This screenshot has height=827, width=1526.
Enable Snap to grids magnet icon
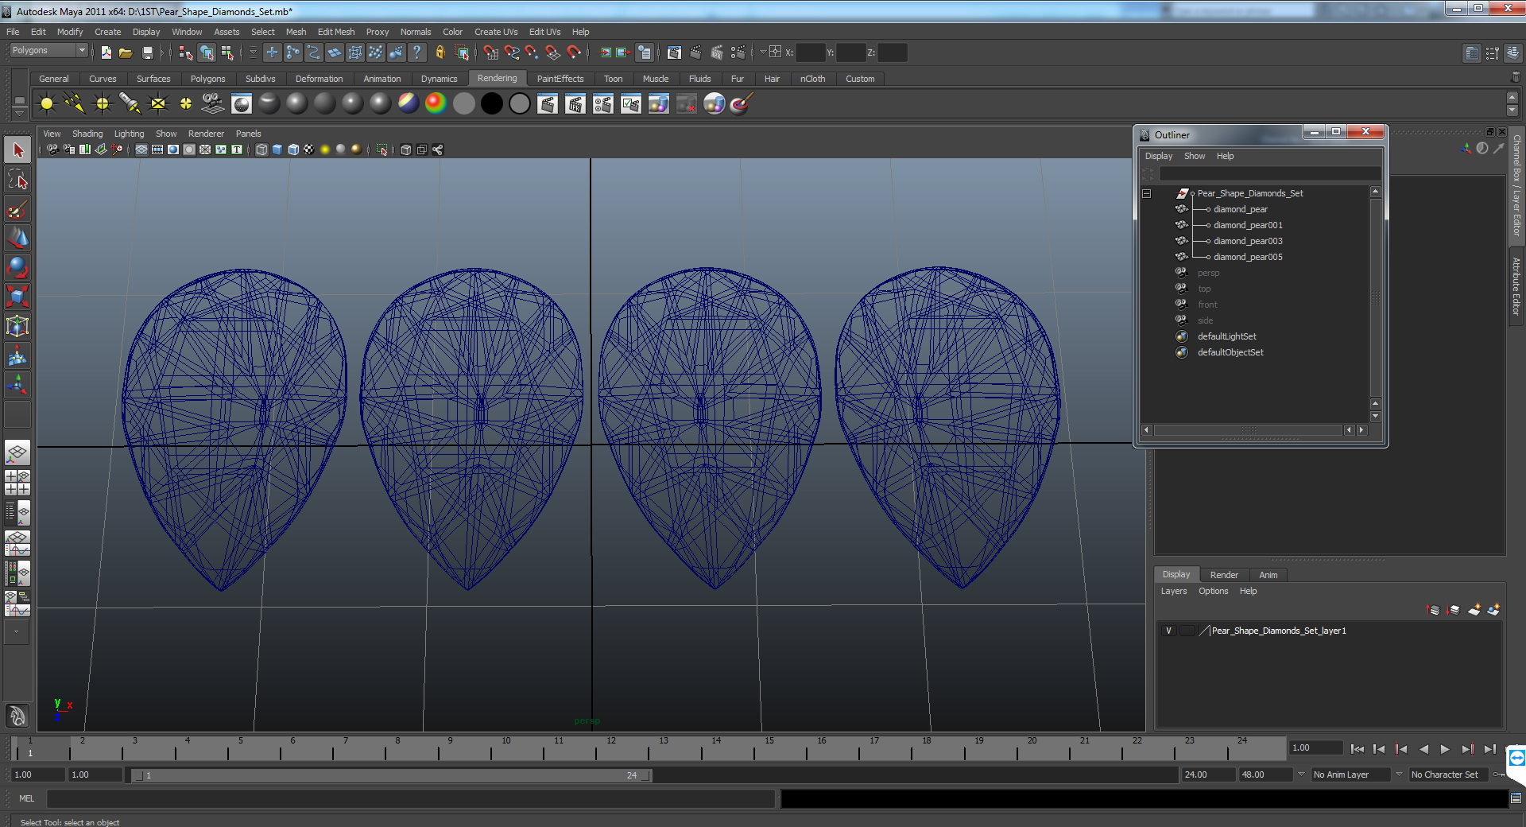(490, 52)
